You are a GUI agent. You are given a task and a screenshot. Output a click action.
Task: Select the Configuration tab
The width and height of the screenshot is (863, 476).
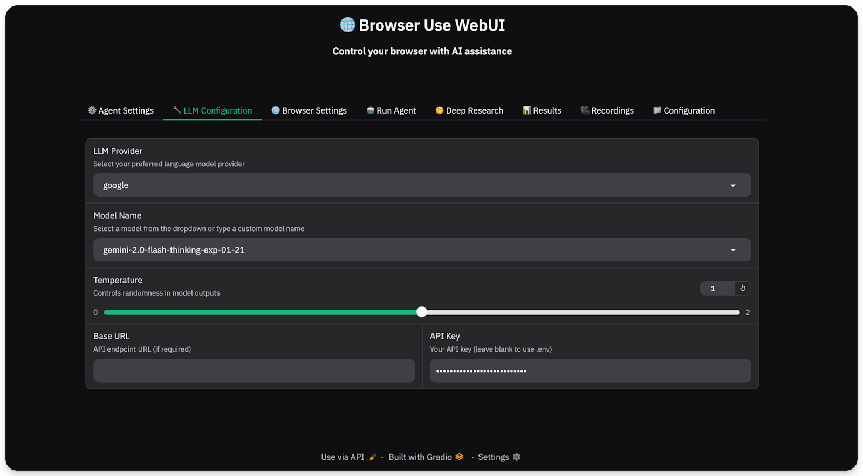click(x=684, y=110)
